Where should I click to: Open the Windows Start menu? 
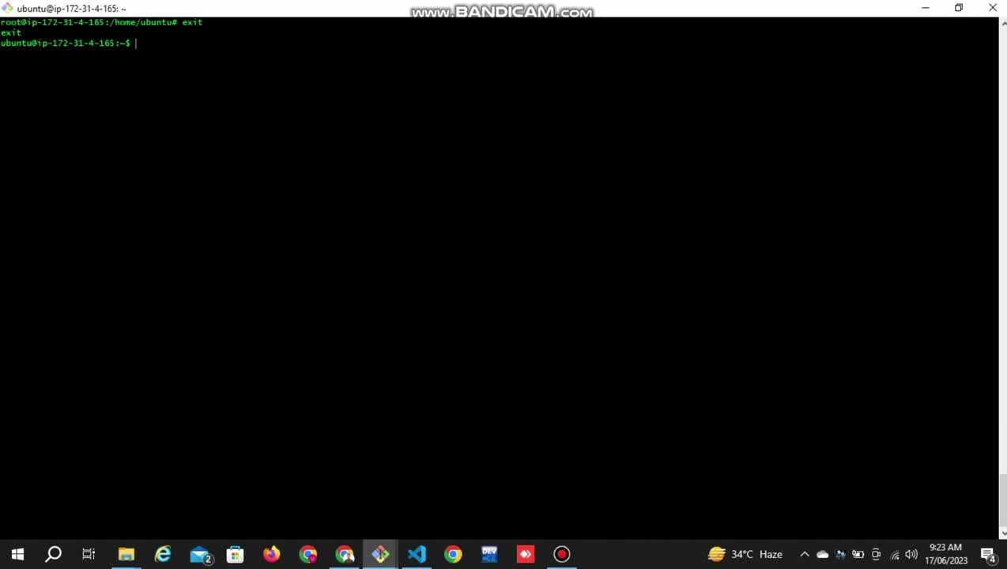(x=17, y=554)
